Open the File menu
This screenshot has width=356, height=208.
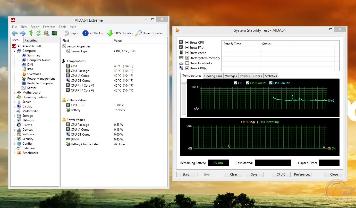[x=14, y=27]
